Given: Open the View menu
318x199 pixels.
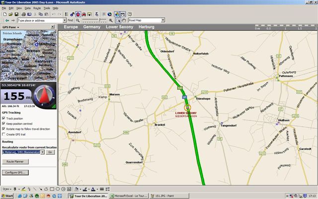Looking at the screenshot, I should [19, 8].
